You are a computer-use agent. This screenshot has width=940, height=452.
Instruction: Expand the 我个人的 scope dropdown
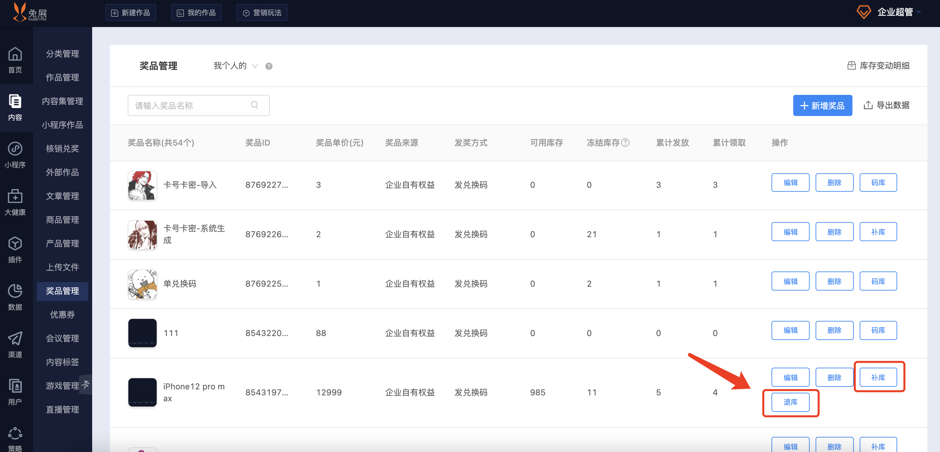(235, 66)
